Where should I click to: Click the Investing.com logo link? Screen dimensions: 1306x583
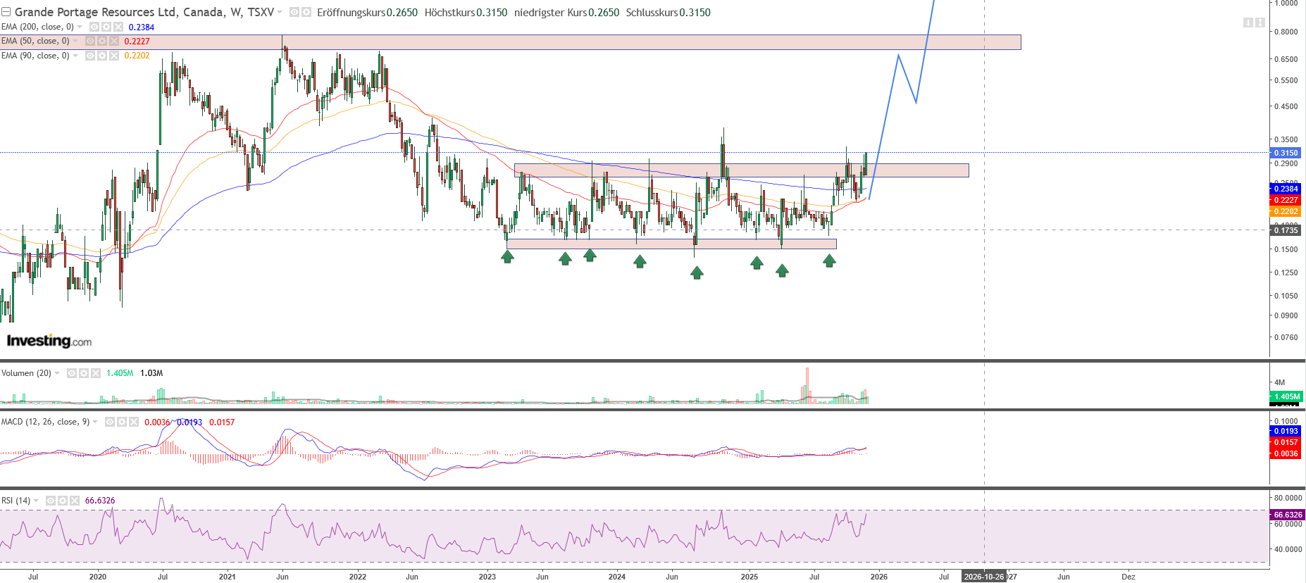point(49,341)
